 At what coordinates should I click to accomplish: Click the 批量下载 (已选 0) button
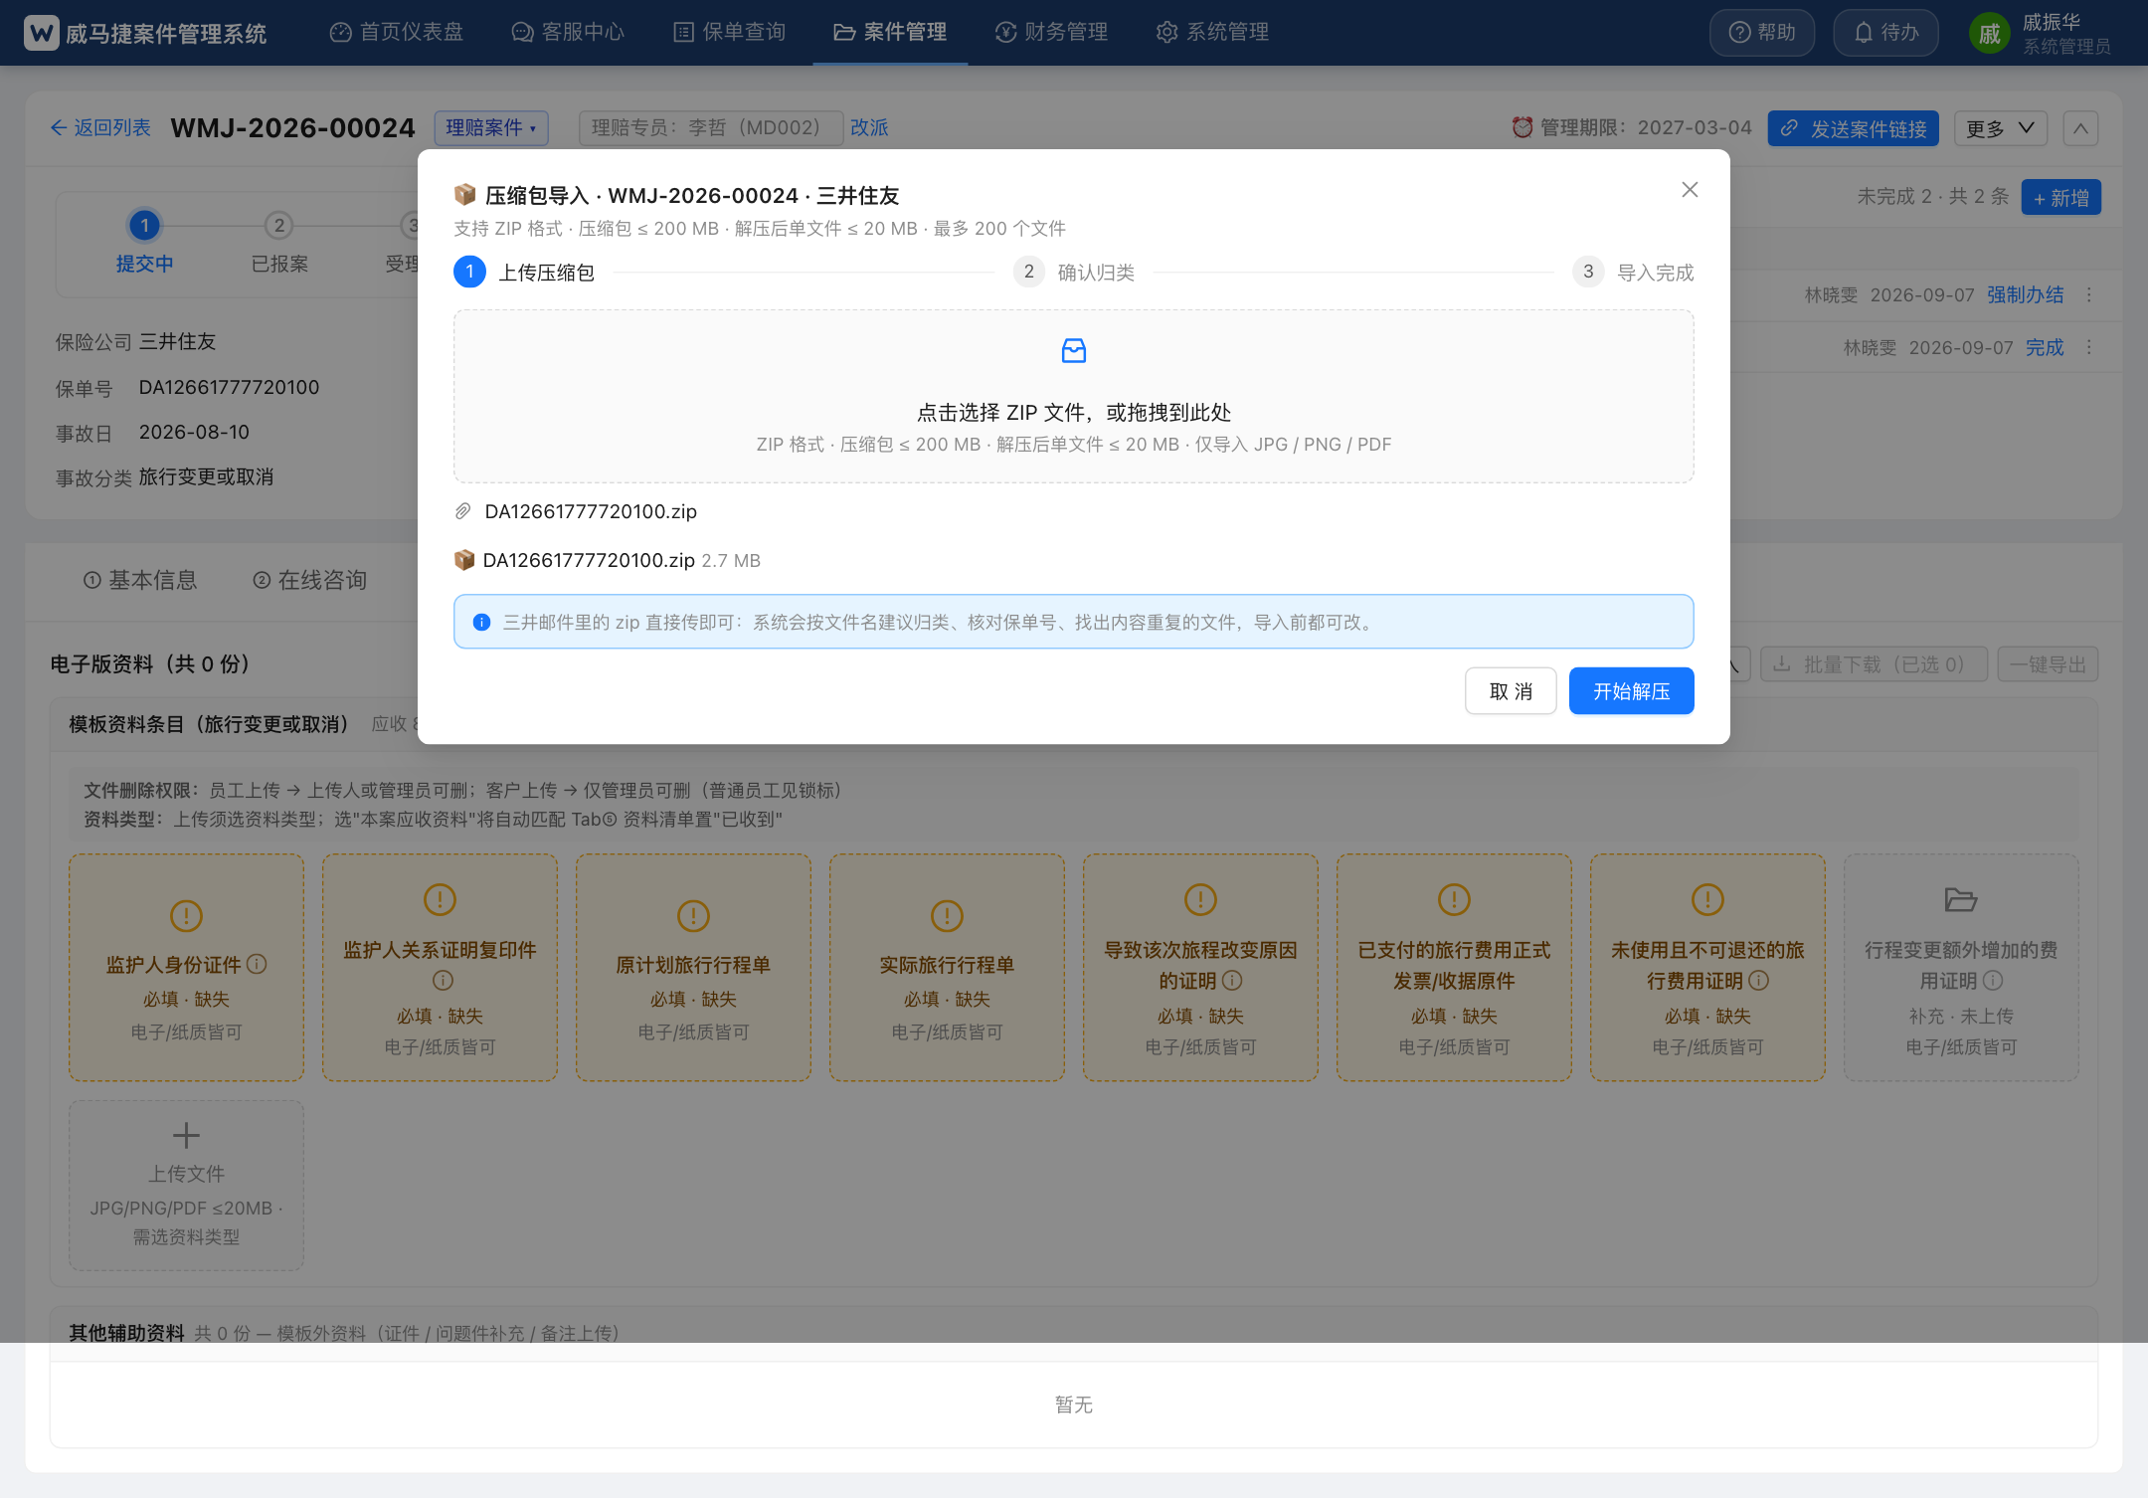click(x=1874, y=664)
